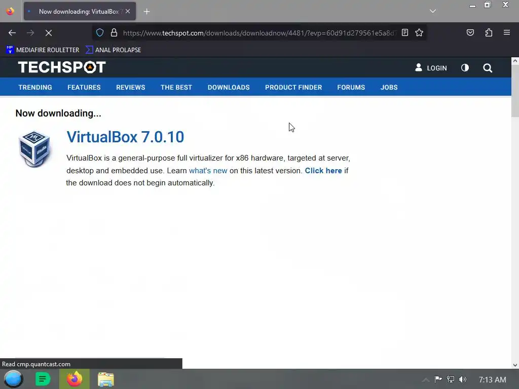
Task: Open the tracking protection shield icon
Action: click(x=100, y=33)
